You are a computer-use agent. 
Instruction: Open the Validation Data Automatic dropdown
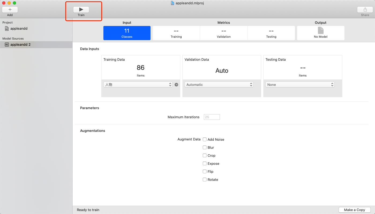(219, 85)
